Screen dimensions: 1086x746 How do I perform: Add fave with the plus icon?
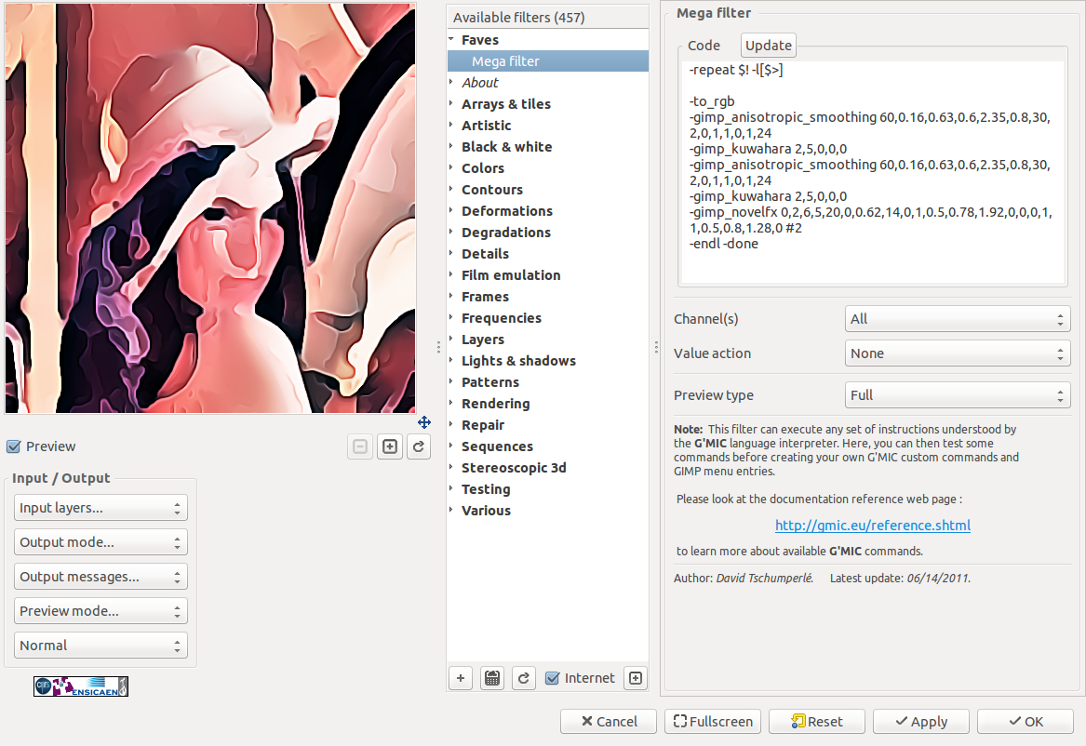[461, 678]
